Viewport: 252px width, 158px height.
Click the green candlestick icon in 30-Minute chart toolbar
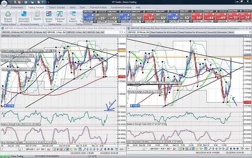(183, 149)
